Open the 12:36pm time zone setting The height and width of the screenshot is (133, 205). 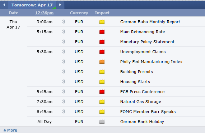coord(44,13)
